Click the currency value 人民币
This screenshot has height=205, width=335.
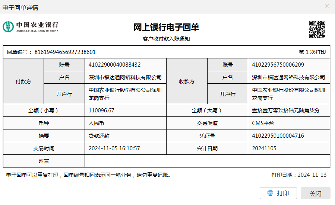coord(96,123)
